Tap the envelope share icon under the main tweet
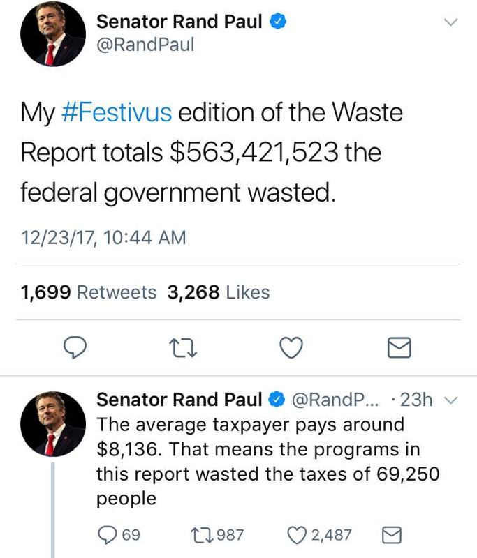477x558 pixels. point(399,347)
